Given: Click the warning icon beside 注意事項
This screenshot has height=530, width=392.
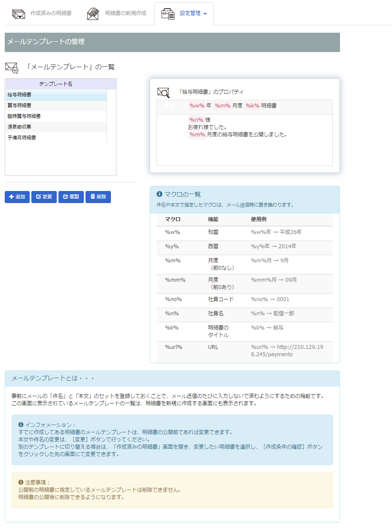Looking at the screenshot, I should point(21,483).
